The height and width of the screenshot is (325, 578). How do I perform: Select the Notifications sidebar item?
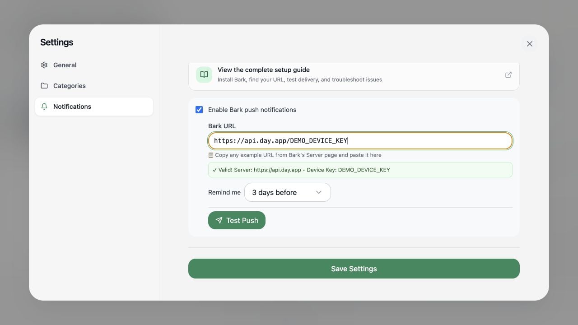click(94, 107)
